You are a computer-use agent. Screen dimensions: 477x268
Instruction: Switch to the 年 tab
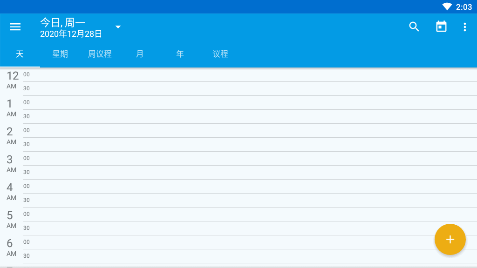[180, 54]
